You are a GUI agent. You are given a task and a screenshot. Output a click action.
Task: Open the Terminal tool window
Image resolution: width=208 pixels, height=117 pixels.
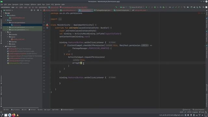32,110
